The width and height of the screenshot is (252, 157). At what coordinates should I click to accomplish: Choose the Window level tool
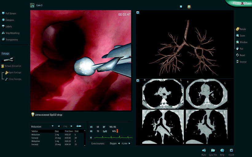(238, 42)
